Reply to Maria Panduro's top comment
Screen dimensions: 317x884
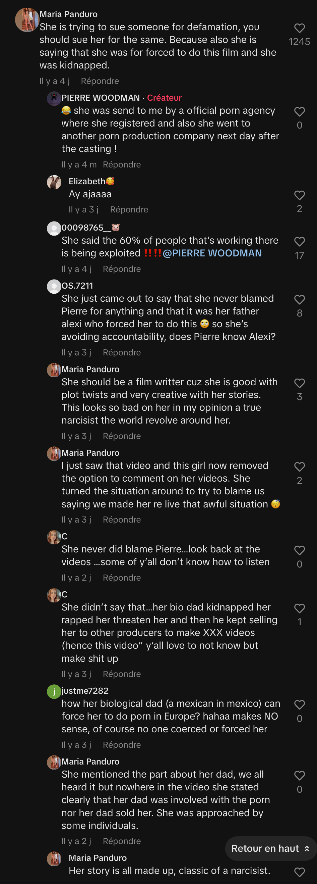pyautogui.click(x=100, y=81)
